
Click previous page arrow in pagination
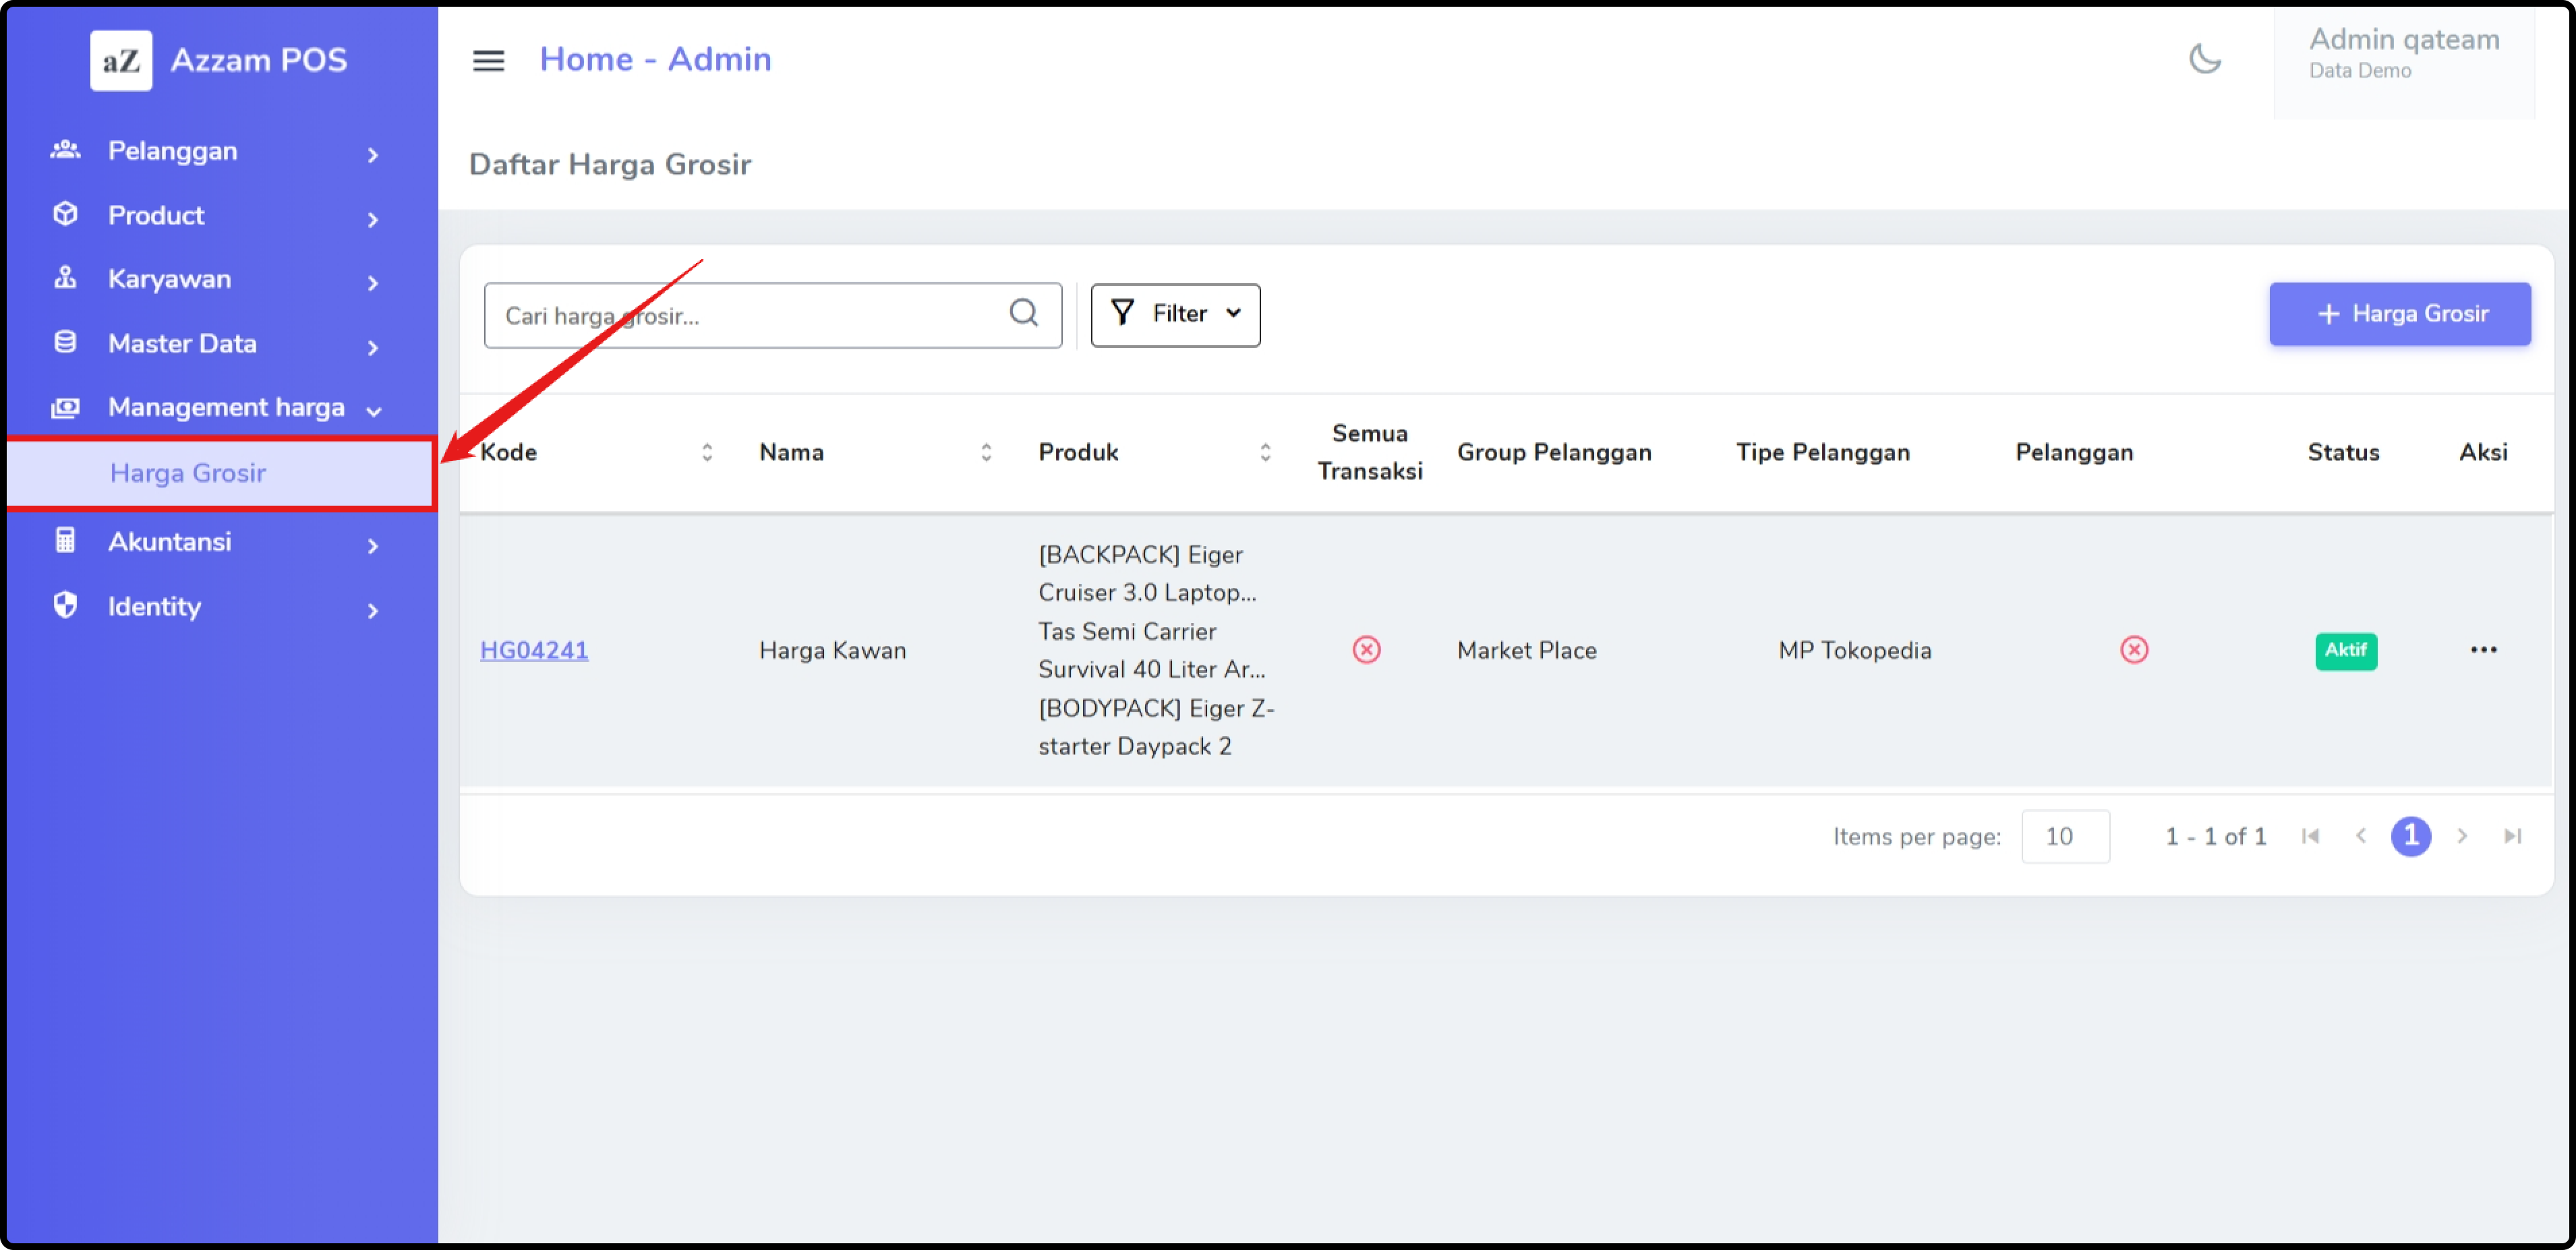(x=2360, y=836)
